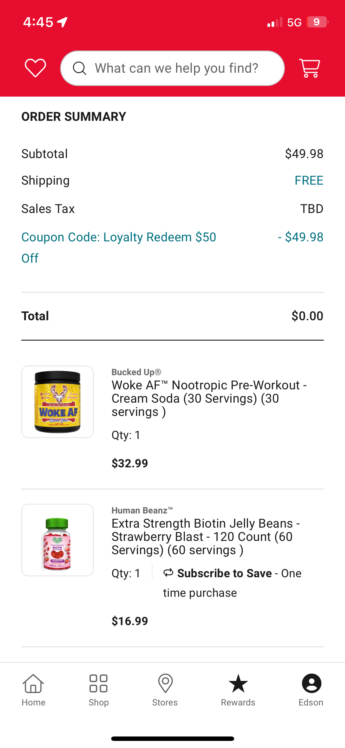Image resolution: width=345 pixels, height=748 pixels.
Task: Tap Subscribe to Save option
Action: tap(224, 573)
